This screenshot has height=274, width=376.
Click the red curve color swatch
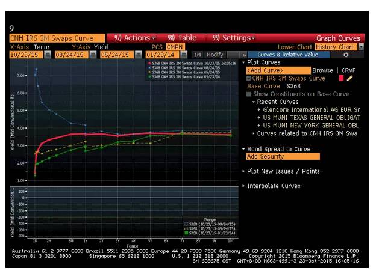click(x=341, y=78)
